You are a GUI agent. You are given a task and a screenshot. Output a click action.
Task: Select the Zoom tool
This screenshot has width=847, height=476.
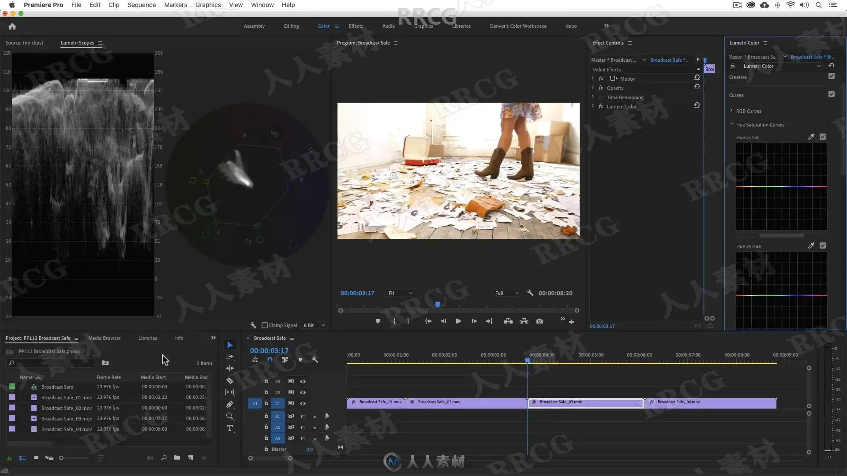[230, 416]
